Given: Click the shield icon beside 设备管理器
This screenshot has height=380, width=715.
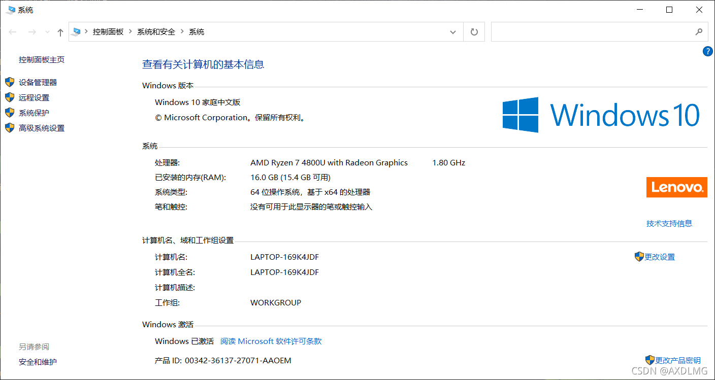Looking at the screenshot, I should [10, 82].
